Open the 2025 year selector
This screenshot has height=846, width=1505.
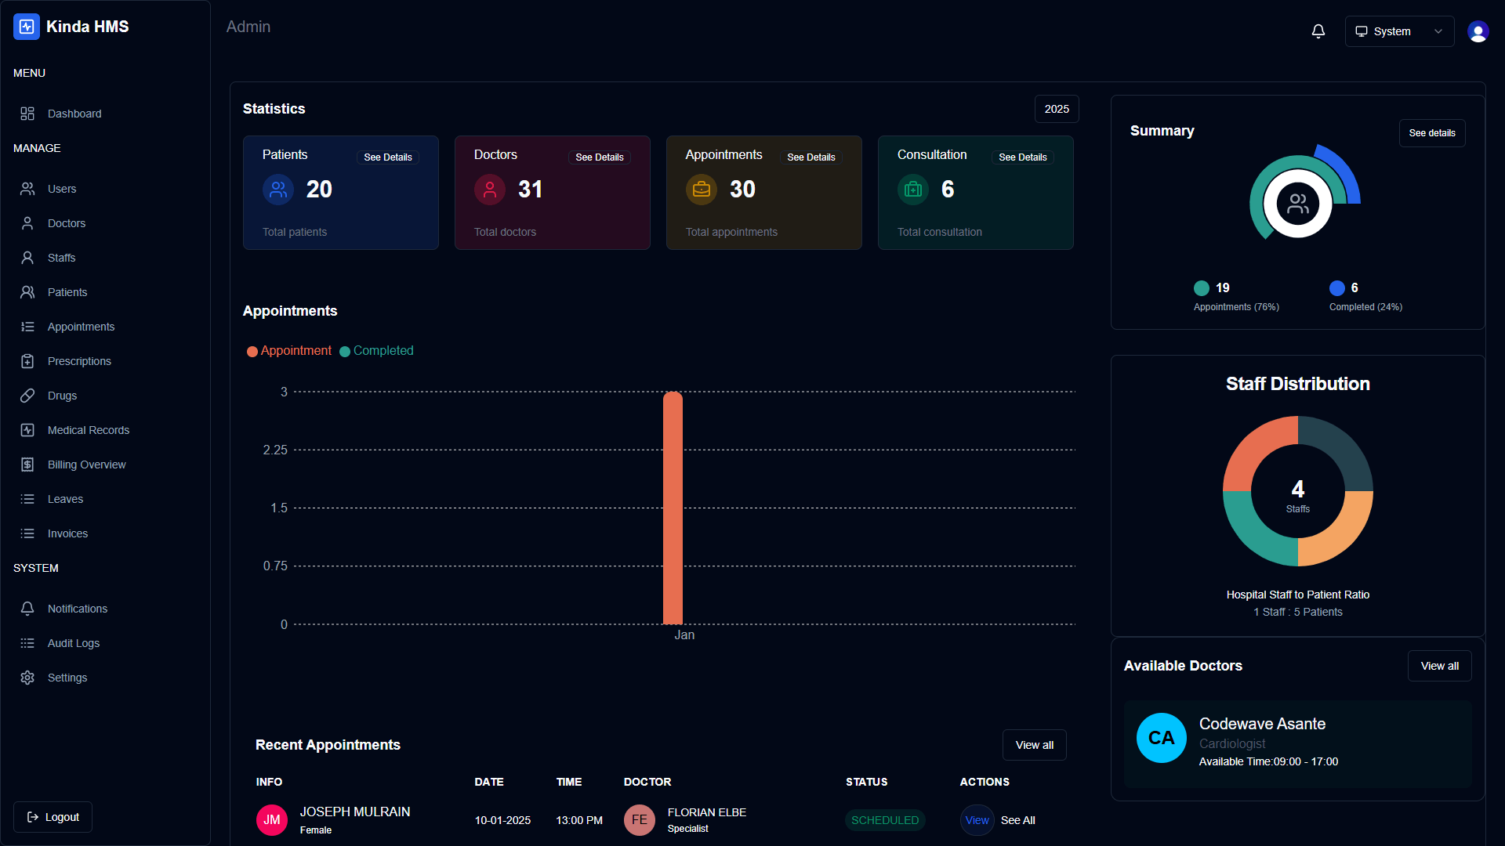point(1056,109)
